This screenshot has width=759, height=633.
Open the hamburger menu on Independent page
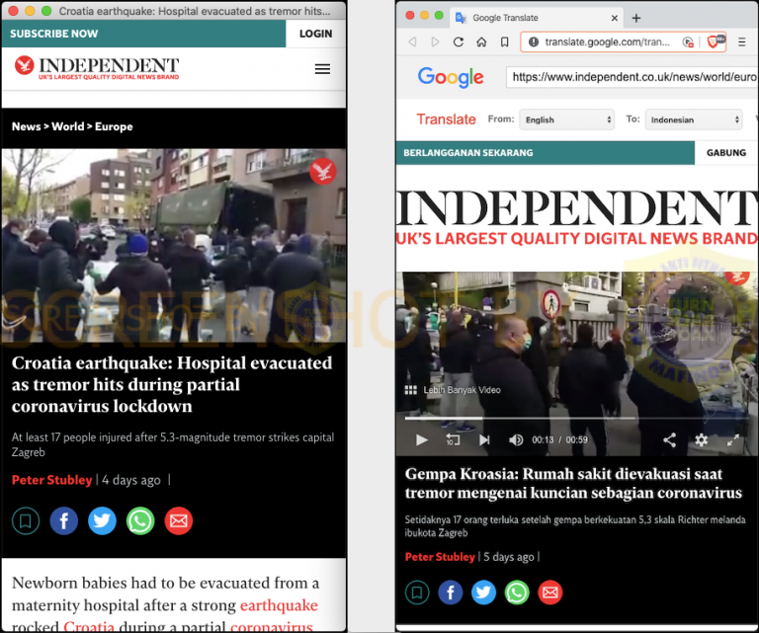pyautogui.click(x=322, y=69)
